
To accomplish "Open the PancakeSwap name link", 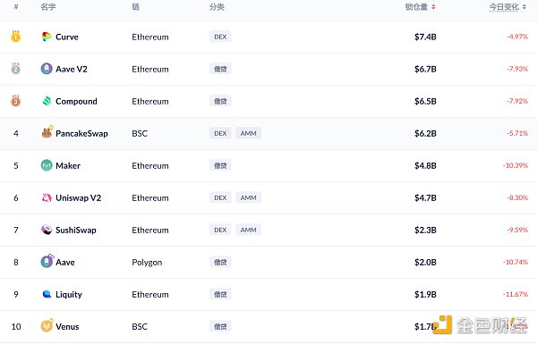I will point(81,133).
